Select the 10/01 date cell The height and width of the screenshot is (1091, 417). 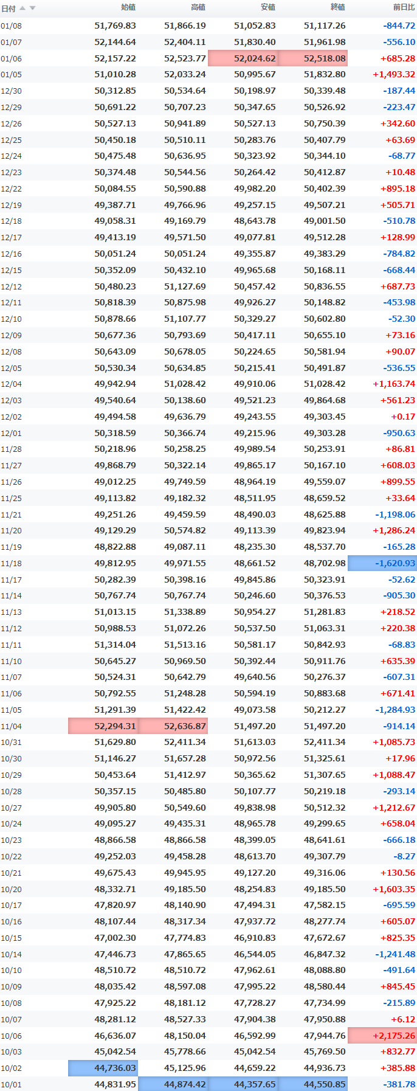[x=11, y=1085]
